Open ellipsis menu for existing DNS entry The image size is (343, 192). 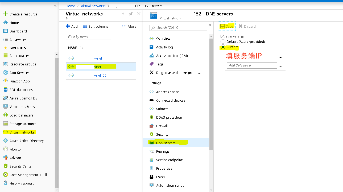pos(280,57)
